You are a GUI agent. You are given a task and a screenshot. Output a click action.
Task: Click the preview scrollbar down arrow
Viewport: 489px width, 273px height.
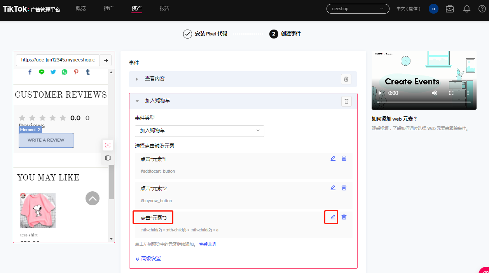point(111,238)
